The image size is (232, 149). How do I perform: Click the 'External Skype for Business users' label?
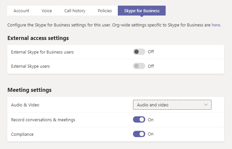42,52
